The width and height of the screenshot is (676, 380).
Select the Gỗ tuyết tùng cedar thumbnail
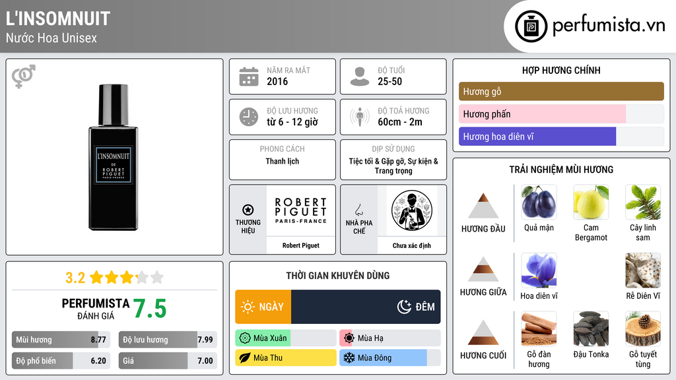click(x=643, y=329)
